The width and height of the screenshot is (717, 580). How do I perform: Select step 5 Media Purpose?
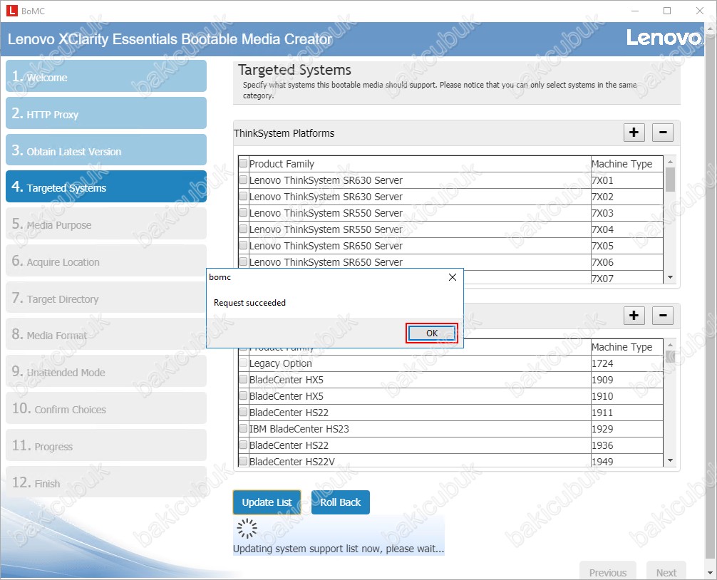106,224
